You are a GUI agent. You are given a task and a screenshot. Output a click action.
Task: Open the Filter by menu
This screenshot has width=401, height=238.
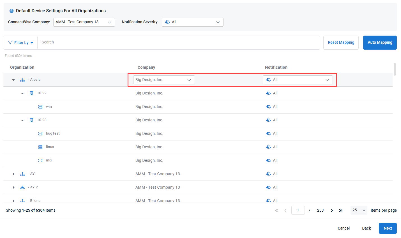pos(21,43)
